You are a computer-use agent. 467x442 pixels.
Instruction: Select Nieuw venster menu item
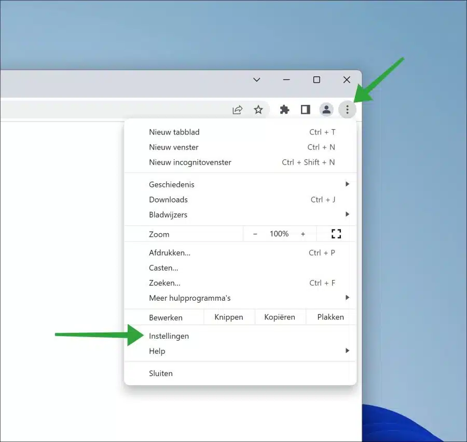click(x=240, y=147)
